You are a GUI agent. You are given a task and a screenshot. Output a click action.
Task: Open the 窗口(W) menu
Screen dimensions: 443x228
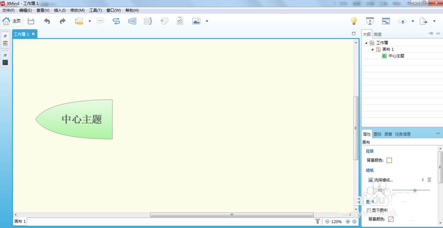(113, 10)
